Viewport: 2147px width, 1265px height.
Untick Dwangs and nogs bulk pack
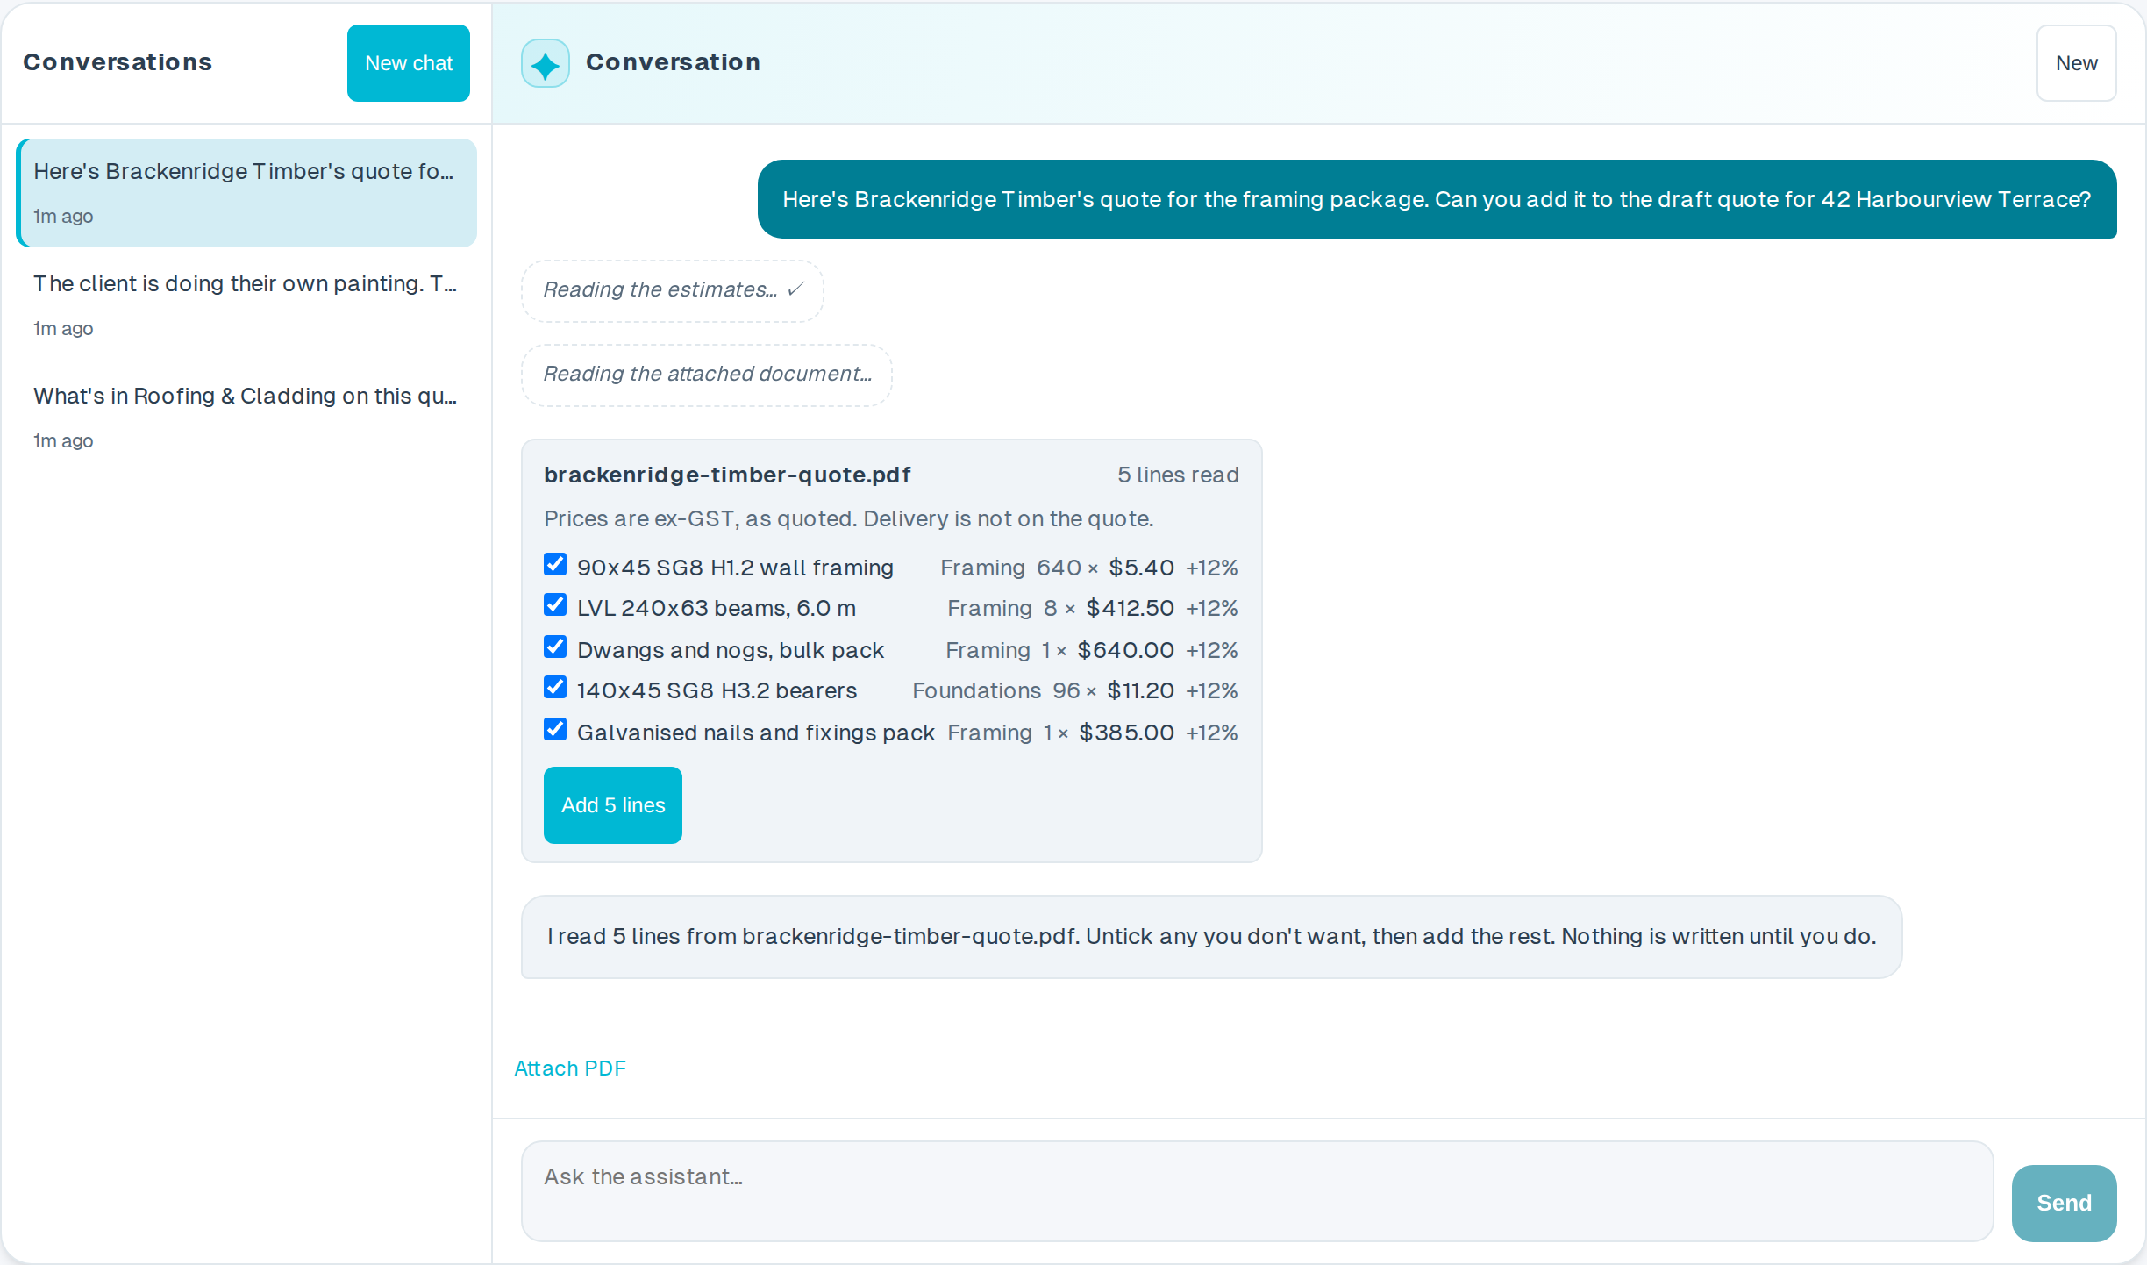tap(555, 647)
